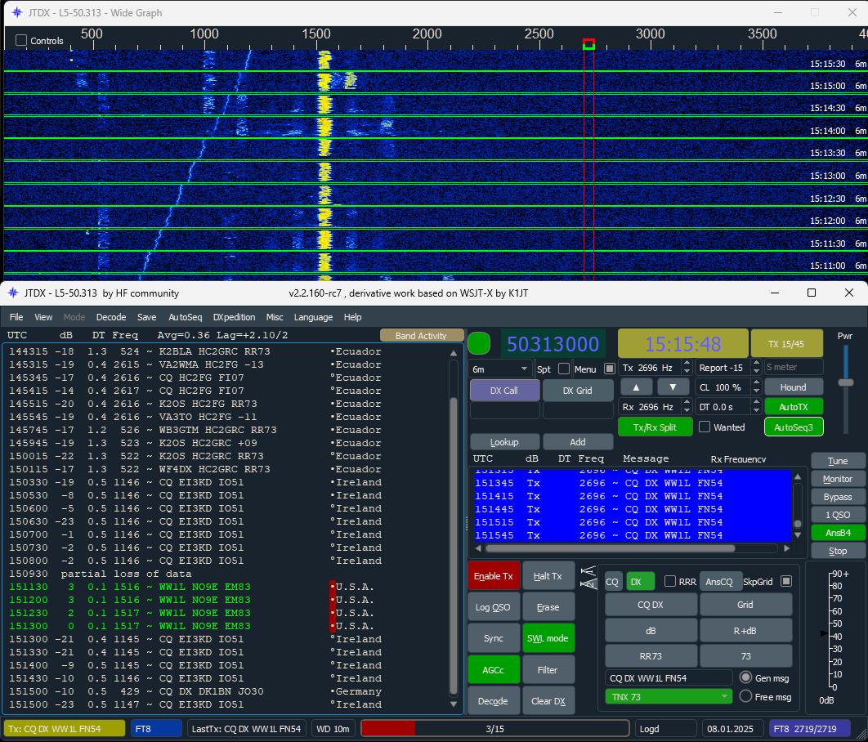
Task: Click the Tune button
Action: pyautogui.click(x=838, y=461)
